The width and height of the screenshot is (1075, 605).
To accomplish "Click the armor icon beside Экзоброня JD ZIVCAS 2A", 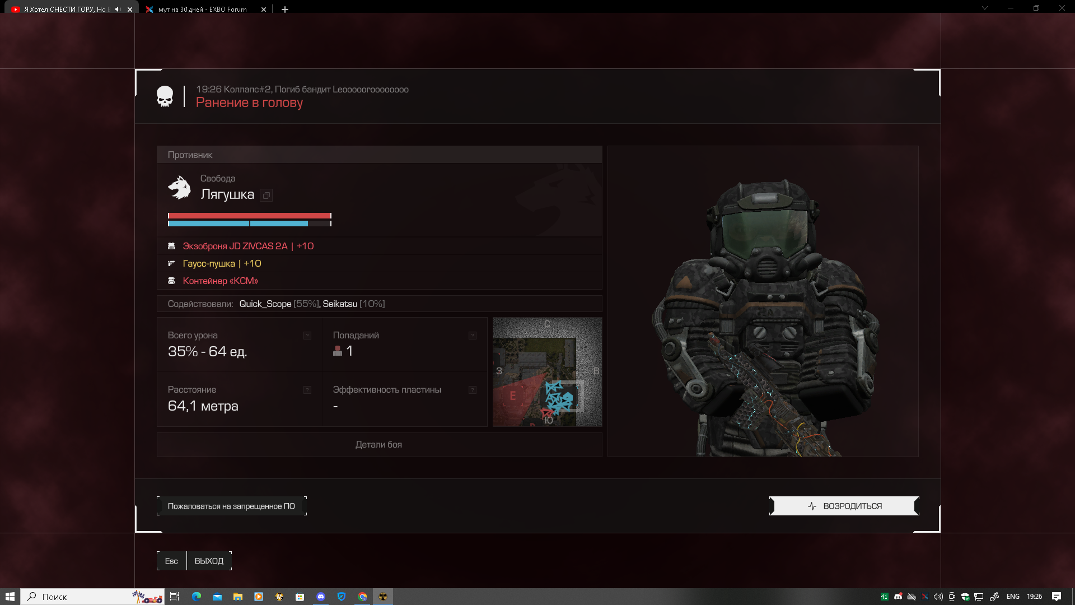I will tap(171, 246).
